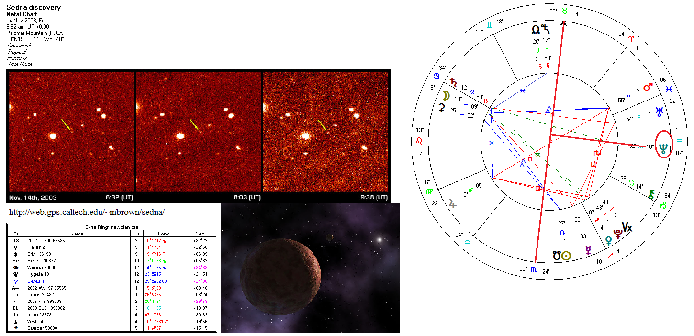Click the "Long" column header
Viewport: 694px width, 336px height.
click(x=165, y=234)
